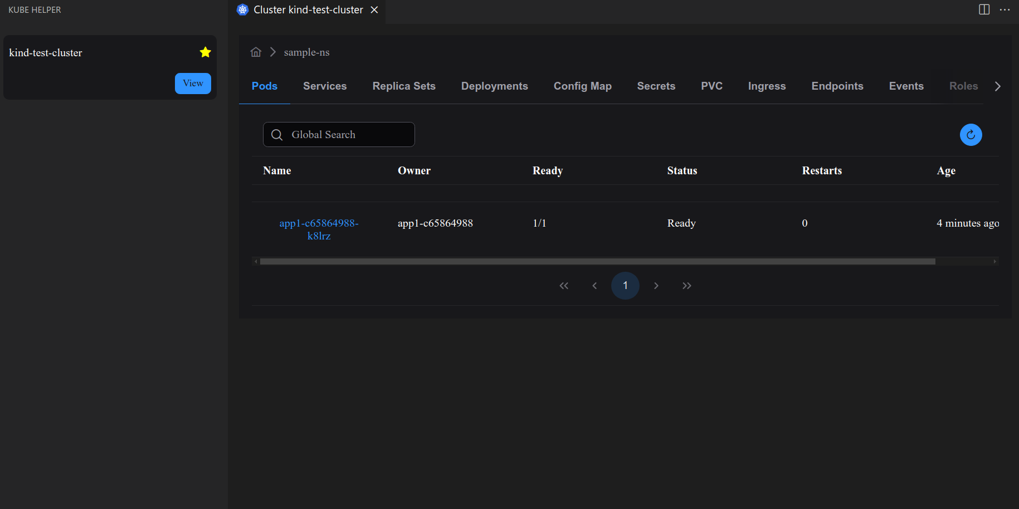Open the Deployments tab
The height and width of the screenshot is (509, 1019).
495,86
